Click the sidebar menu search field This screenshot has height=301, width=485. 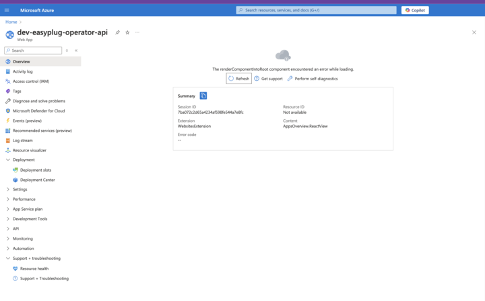[x=33, y=51]
